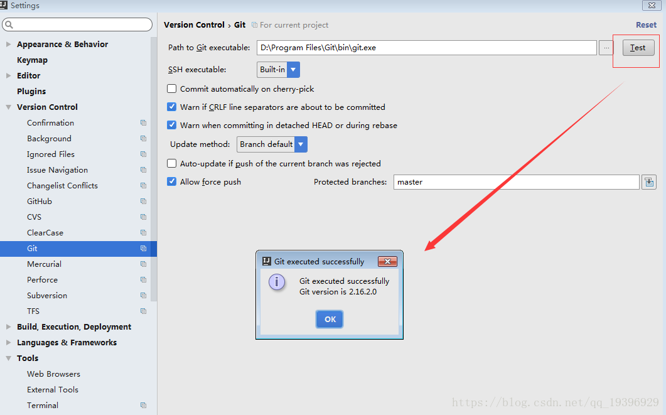
Task: Click the project-level icon beside Ignored Files
Action: coord(143,154)
